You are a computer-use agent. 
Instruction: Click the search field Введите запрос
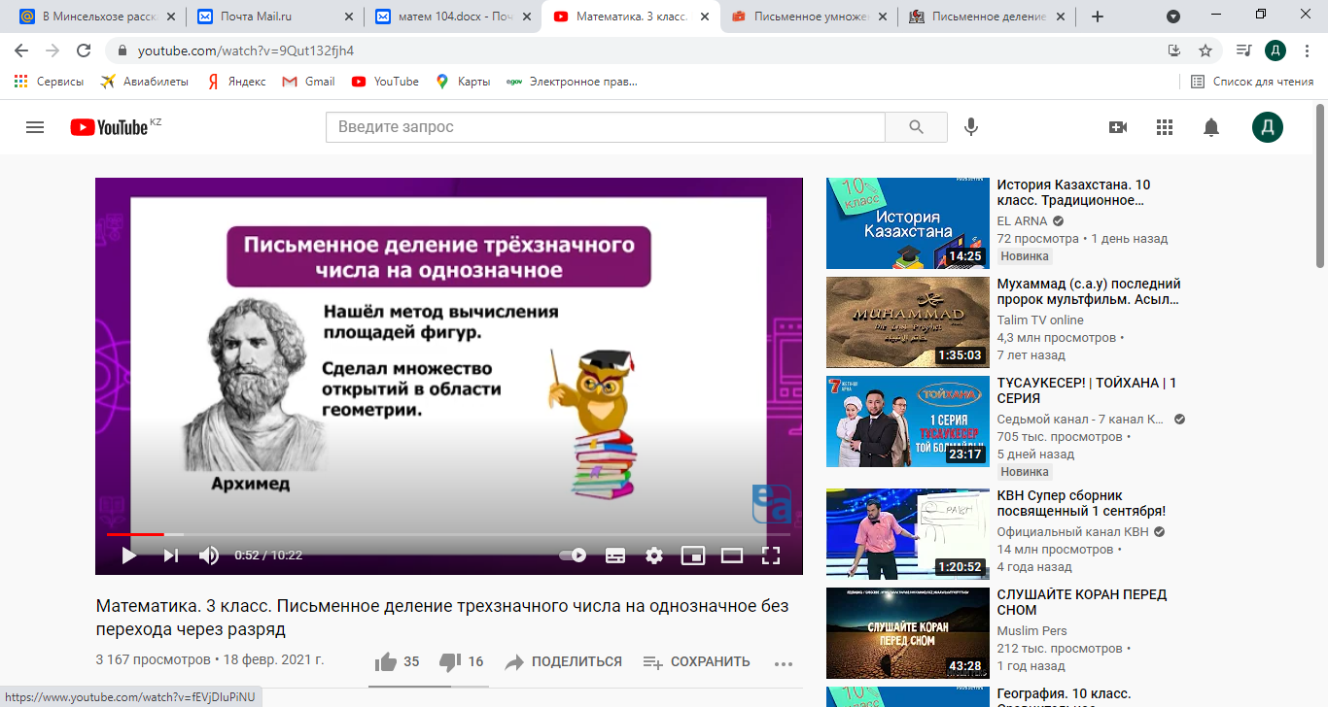(605, 127)
